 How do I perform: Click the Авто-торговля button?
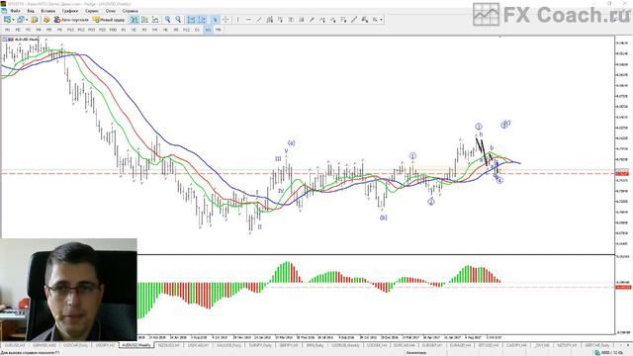pos(71,20)
